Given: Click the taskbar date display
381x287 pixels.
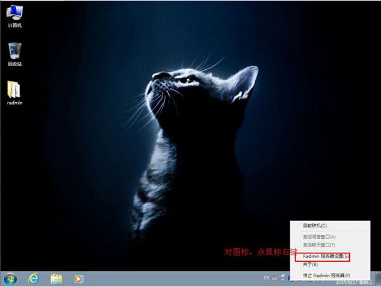Looking at the screenshot, I should click(354, 283).
